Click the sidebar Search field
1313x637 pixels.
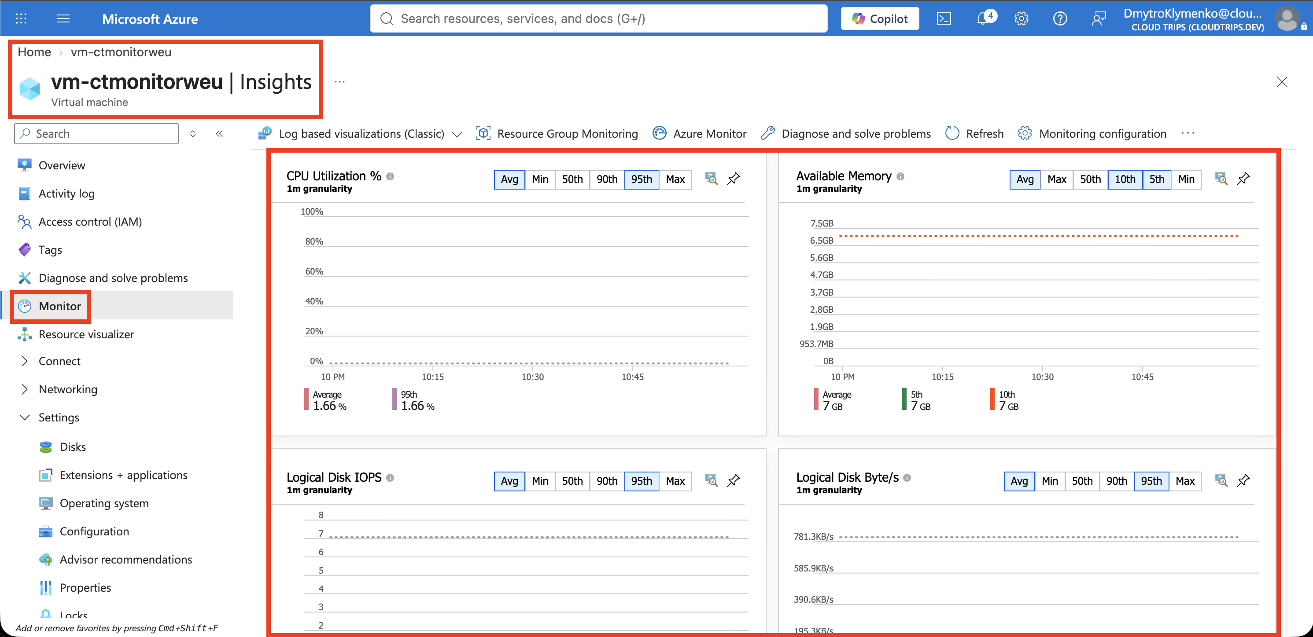point(96,134)
